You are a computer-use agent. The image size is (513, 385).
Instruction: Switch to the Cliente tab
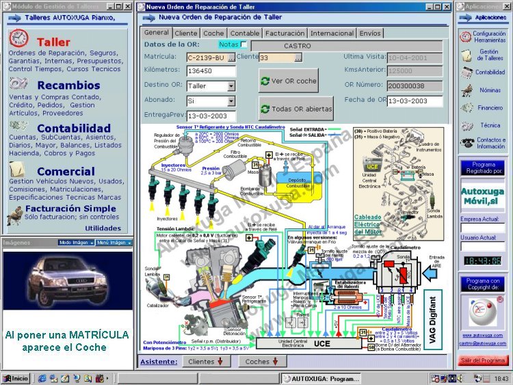coord(186,33)
